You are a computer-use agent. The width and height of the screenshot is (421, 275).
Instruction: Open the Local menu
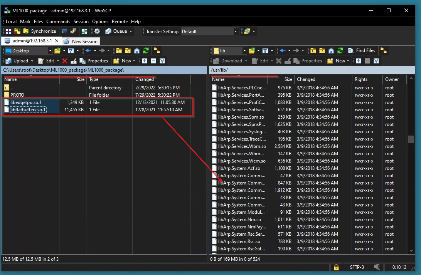(x=11, y=22)
